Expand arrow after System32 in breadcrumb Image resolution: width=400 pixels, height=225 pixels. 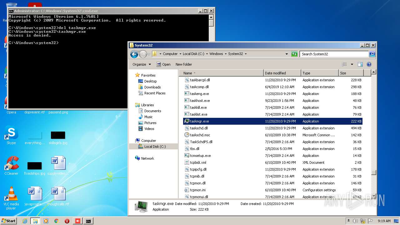coord(246,54)
